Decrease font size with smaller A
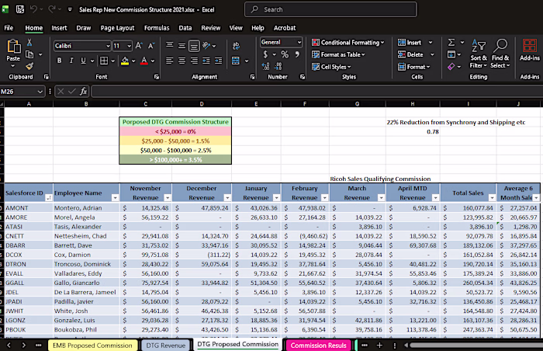The width and height of the screenshot is (543, 351). pos(151,46)
